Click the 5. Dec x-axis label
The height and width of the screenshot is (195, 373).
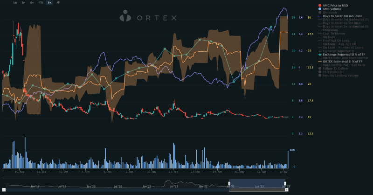[x=108, y=172]
